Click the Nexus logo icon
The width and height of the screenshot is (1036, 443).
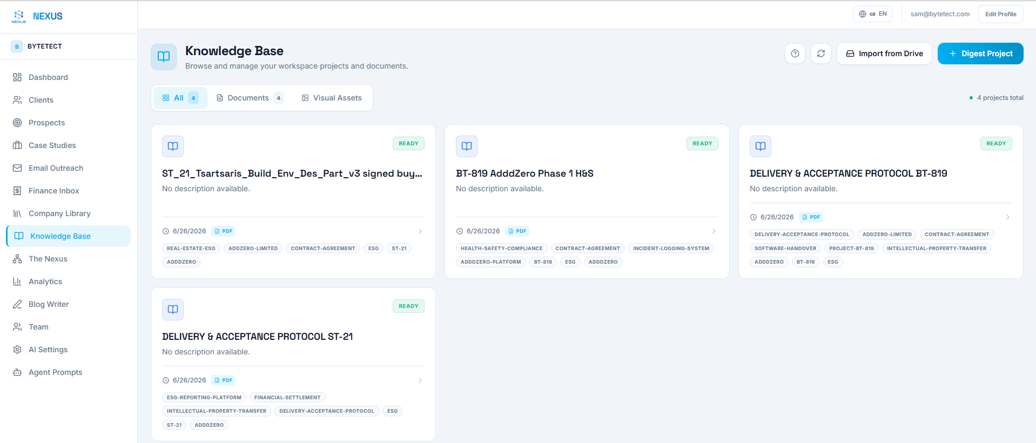point(19,16)
